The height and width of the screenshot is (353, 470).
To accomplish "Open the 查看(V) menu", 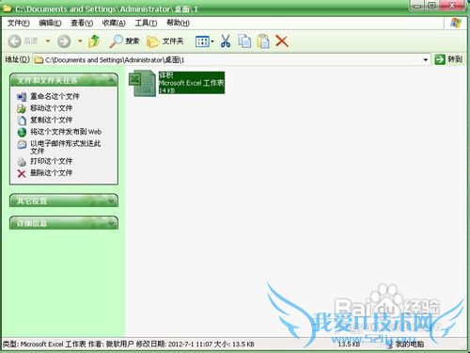I will click(x=82, y=23).
